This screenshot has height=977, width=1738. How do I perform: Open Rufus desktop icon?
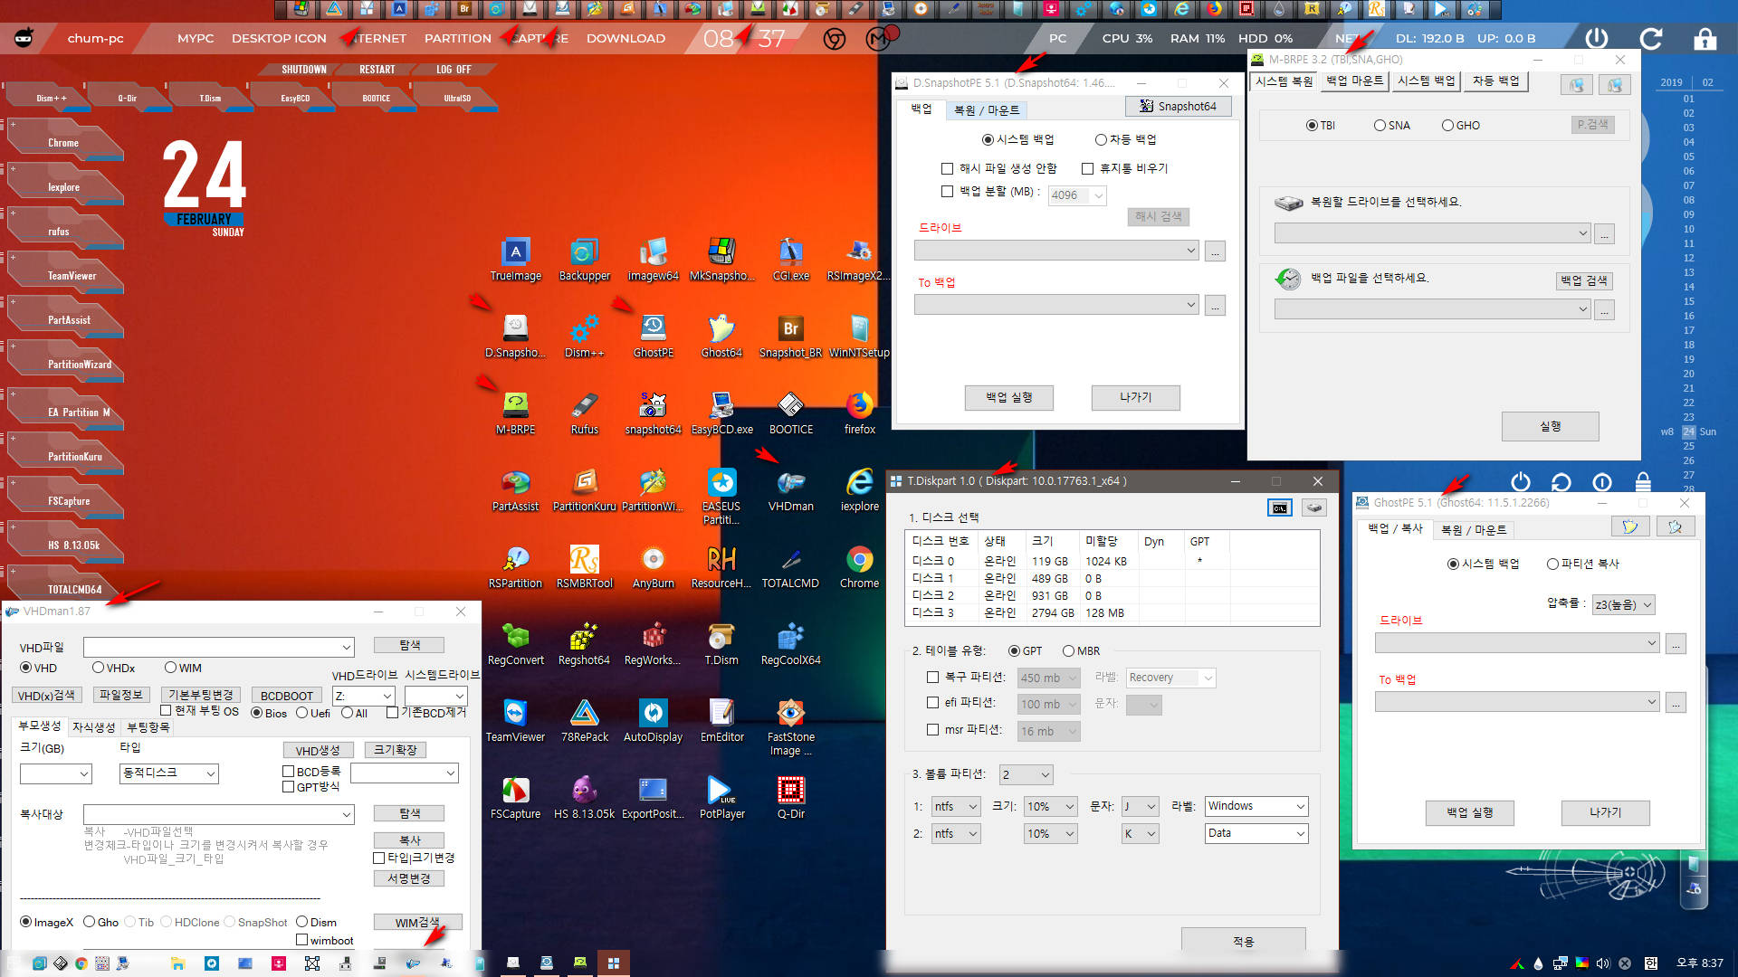pyautogui.click(x=584, y=413)
